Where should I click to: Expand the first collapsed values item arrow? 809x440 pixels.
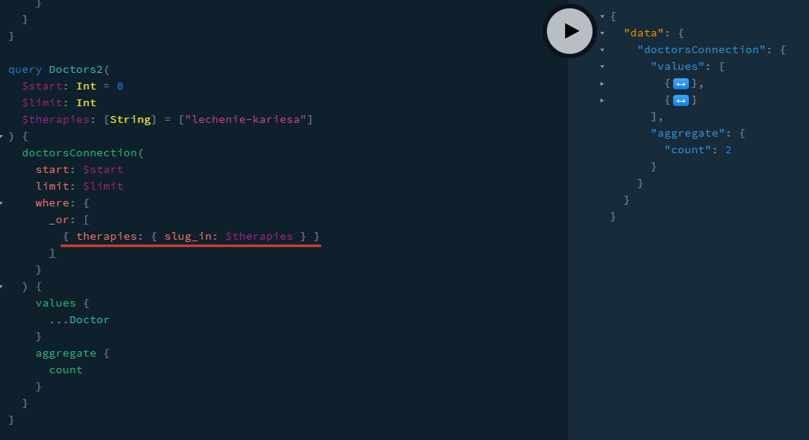[x=602, y=83]
